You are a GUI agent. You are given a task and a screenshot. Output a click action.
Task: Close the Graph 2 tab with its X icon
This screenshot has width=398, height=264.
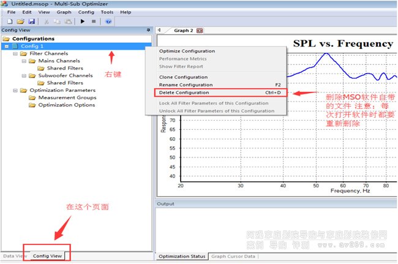click(x=199, y=30)
